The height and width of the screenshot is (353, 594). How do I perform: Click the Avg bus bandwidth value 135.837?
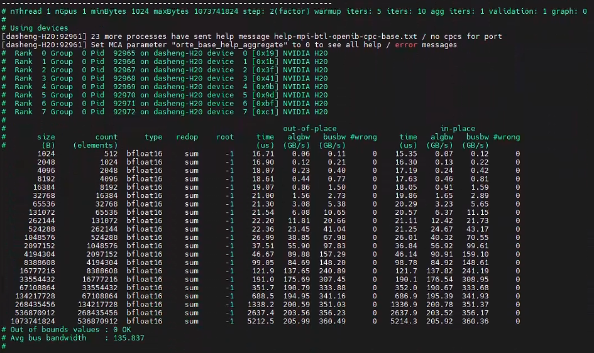(x=129, y=337)
